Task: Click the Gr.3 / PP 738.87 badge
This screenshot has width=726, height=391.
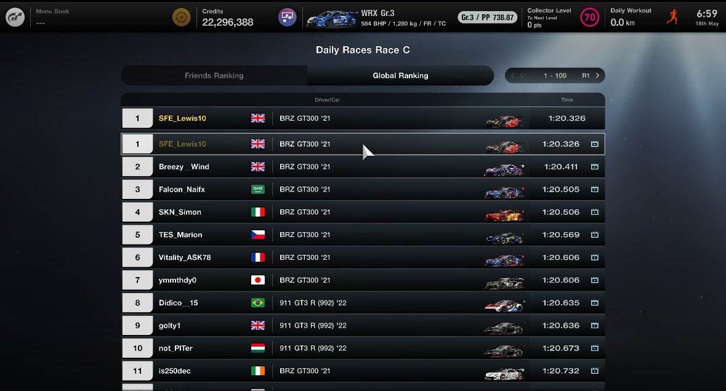Action: click(488, 18)
